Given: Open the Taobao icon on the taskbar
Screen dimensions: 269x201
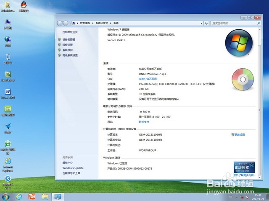Looking at the screenshot, I should [x=32, y=197].
